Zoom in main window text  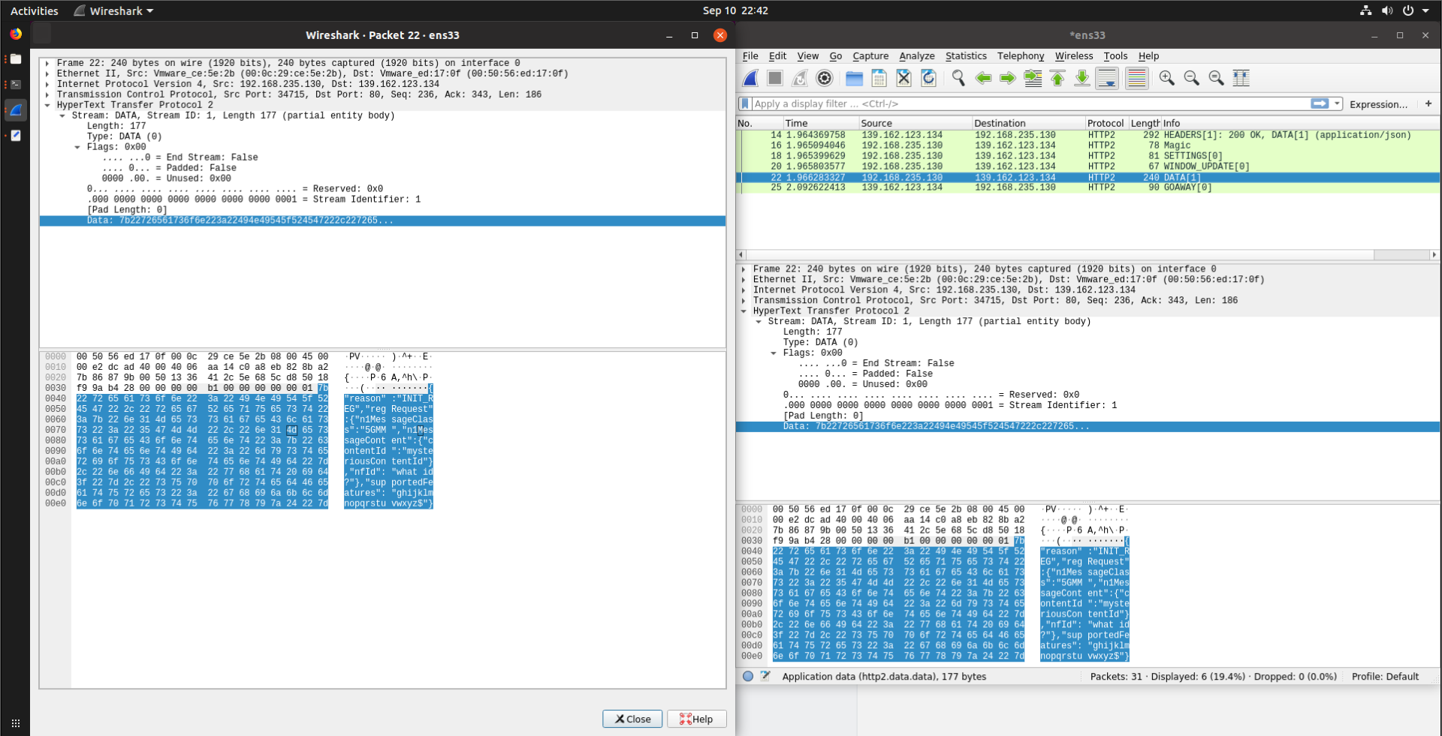coord(1166,78)
